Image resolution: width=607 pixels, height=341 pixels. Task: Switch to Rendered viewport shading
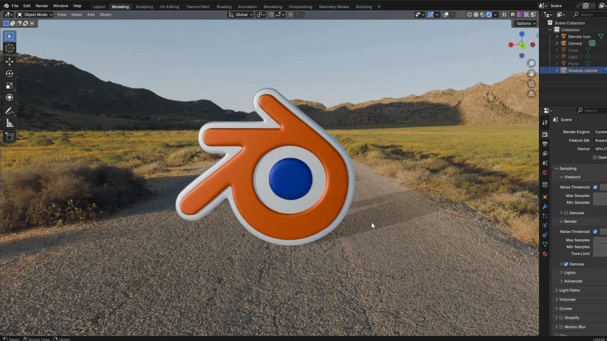(489, 15)
